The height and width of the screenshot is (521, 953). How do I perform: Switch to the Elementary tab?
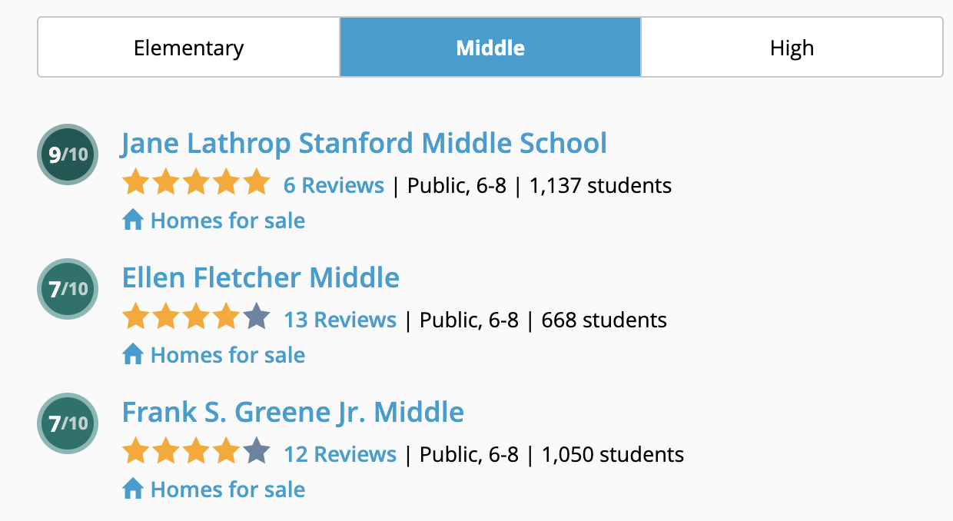point(189,48)
